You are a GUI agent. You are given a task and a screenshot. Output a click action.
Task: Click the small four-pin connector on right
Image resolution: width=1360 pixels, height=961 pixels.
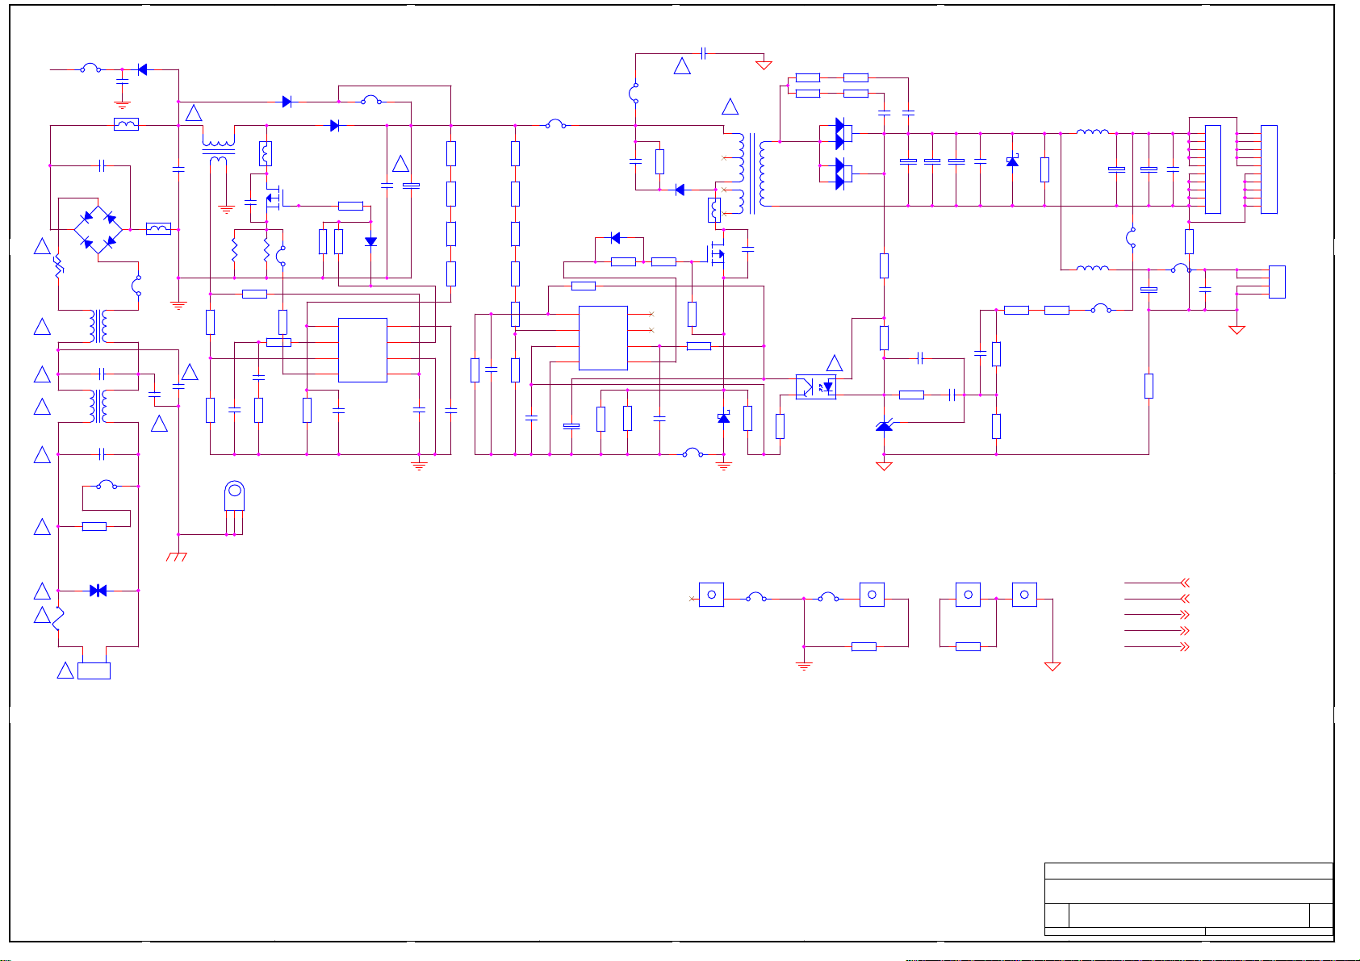pyautogui.click(x=1277, y=282)
